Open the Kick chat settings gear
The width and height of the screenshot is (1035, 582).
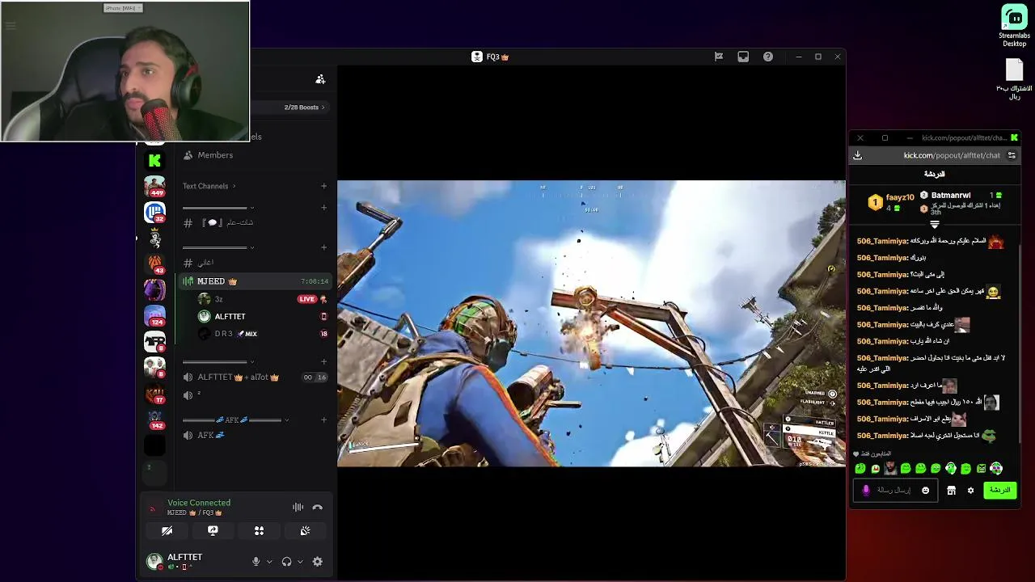971,491
